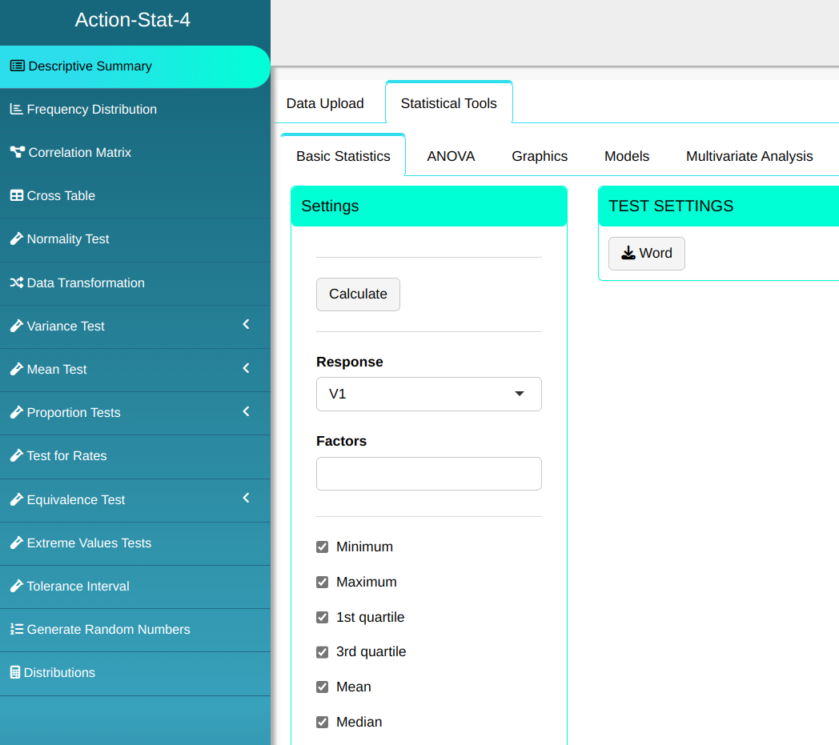Click the Data Transformation shuffle icon

click(16, 282)
